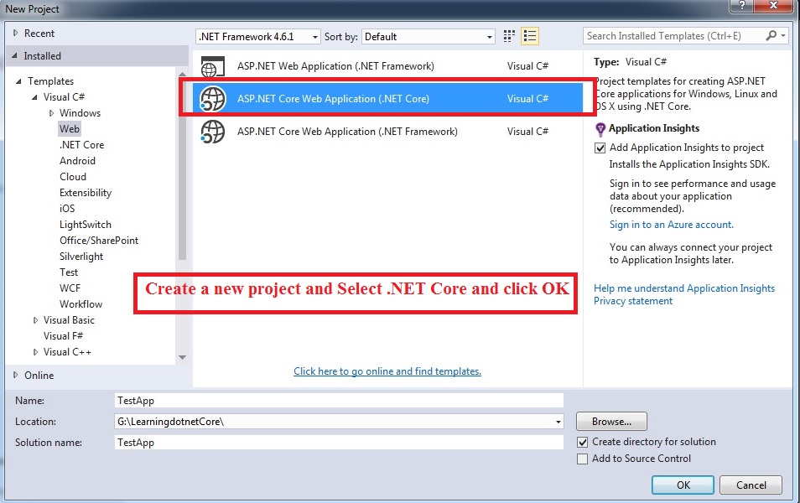The height and width of the screenshot is (503, 800).
Task: Open Help me understand Application Insights link
Action: [x=684, y=288]
